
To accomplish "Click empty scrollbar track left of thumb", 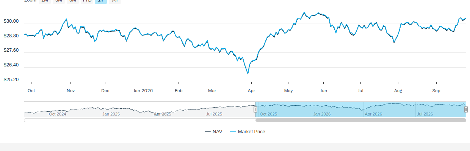I will 139,120.
